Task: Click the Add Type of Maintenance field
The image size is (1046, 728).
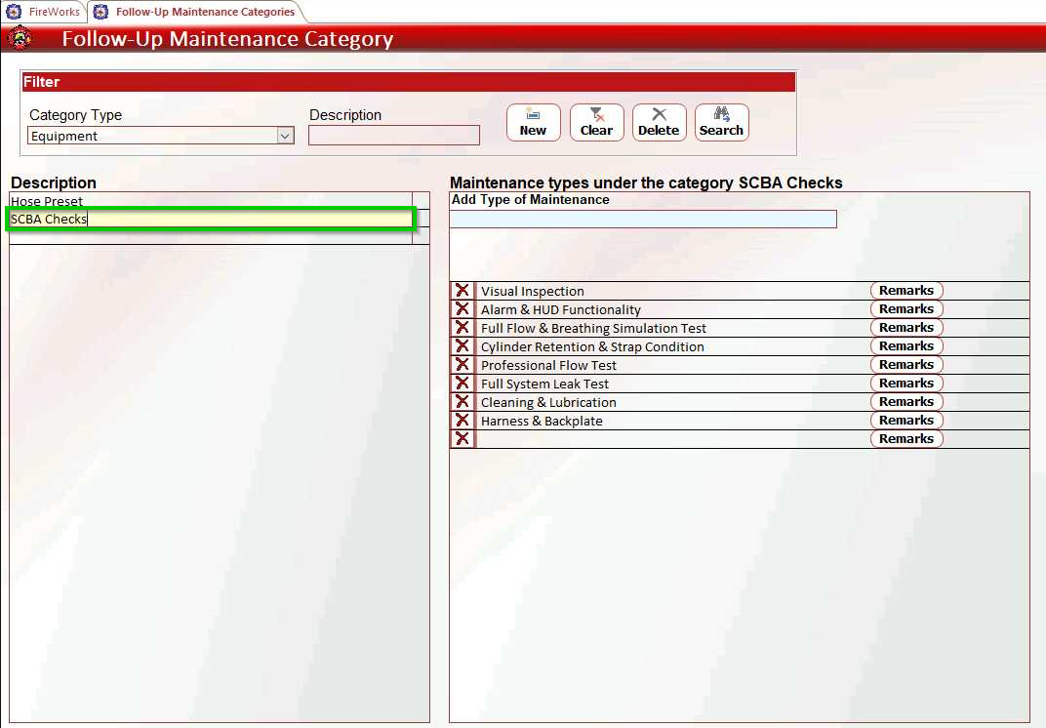Action: click(x=642, y=219)
